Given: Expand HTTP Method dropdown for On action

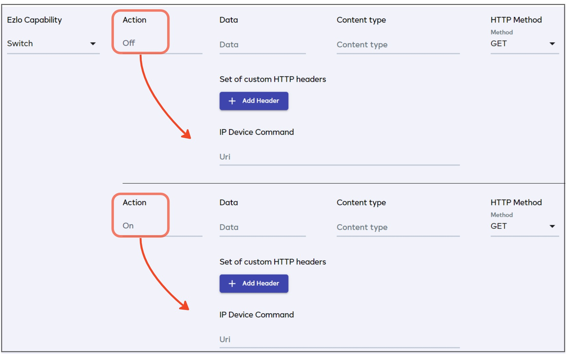Looking at the screenshot, I should [x=552, y=226].
